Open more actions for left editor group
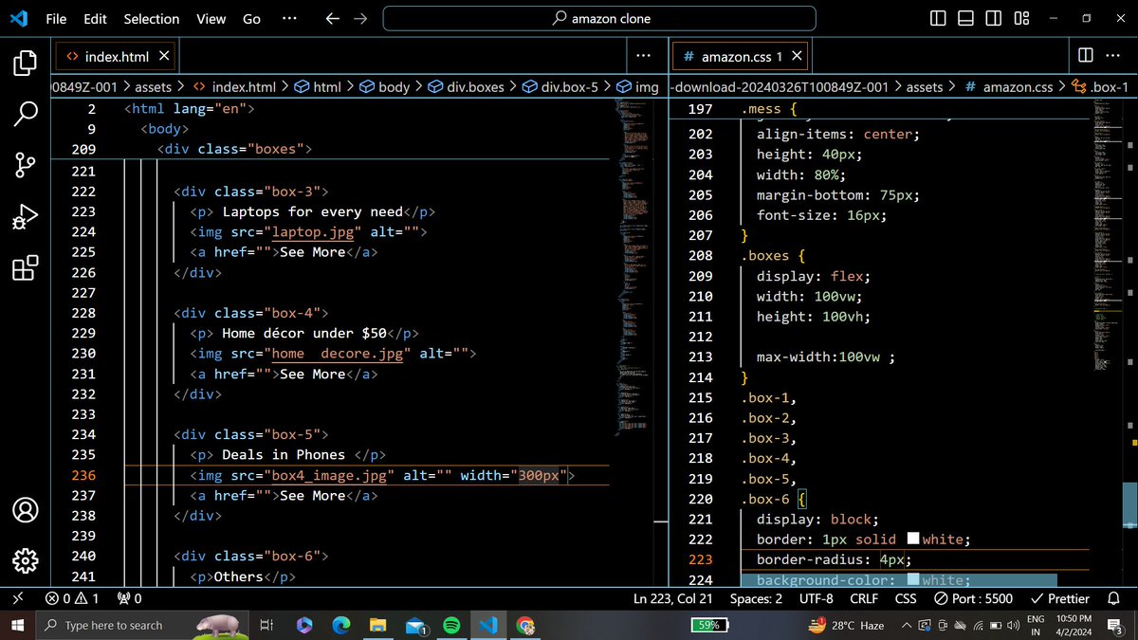 (x=644, y=56)
